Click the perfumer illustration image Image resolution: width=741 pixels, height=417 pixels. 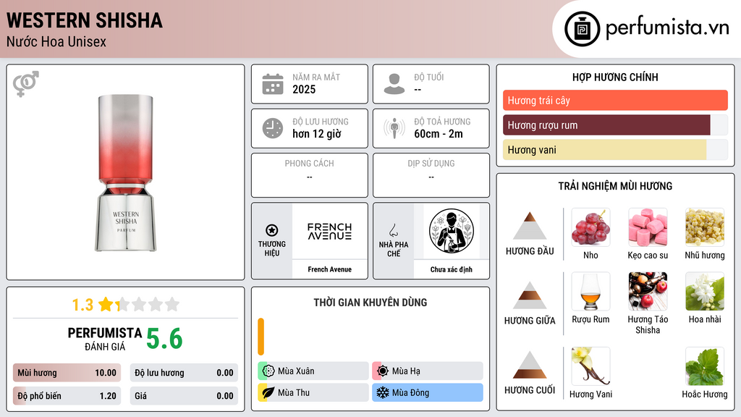[x=452, y=231]
